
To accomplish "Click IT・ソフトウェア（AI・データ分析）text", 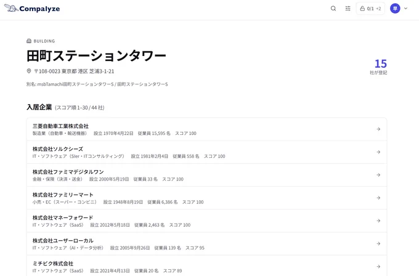I will [69, 248].
